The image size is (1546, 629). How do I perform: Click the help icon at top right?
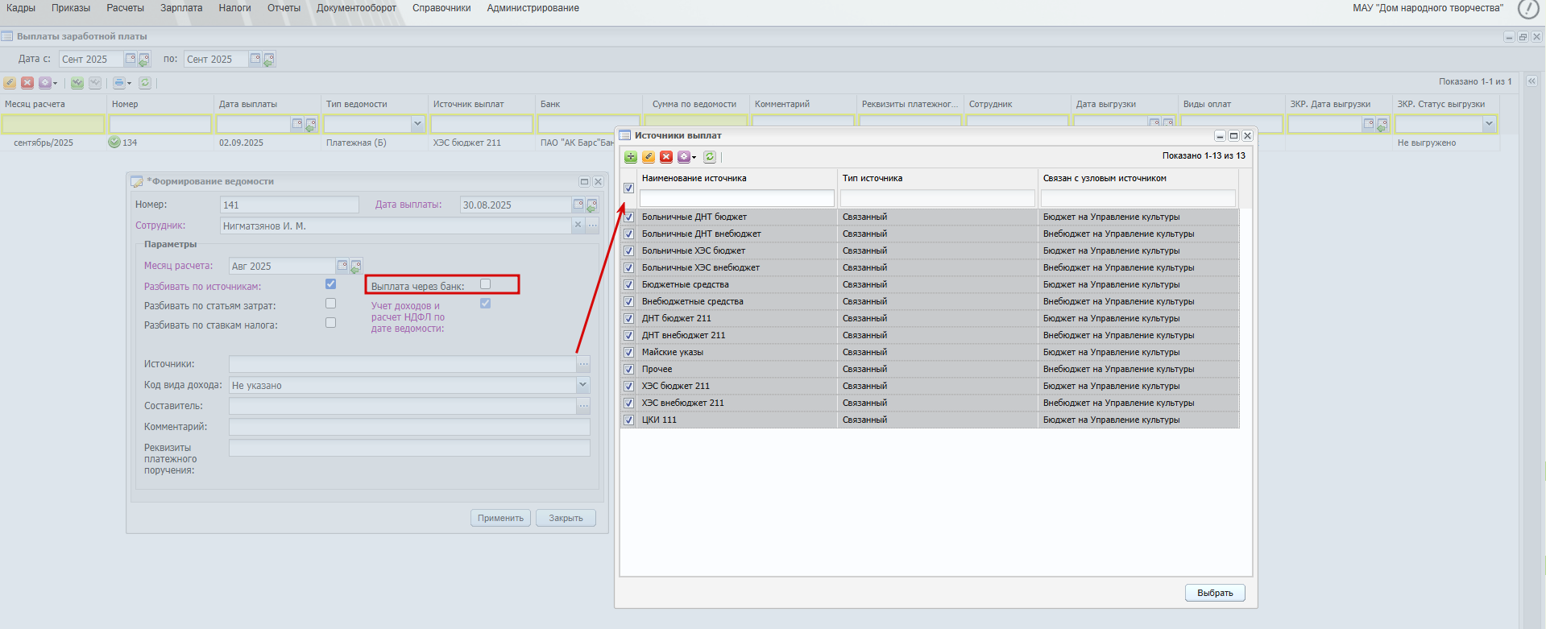point(1528,9)
